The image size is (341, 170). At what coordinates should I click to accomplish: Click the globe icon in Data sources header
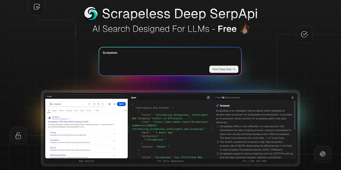click(292, 98)
